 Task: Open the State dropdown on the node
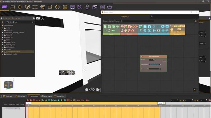tap(151, 60)
